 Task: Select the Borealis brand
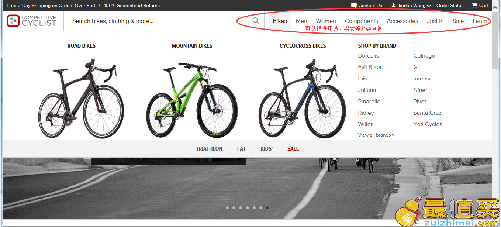(368, 56)
